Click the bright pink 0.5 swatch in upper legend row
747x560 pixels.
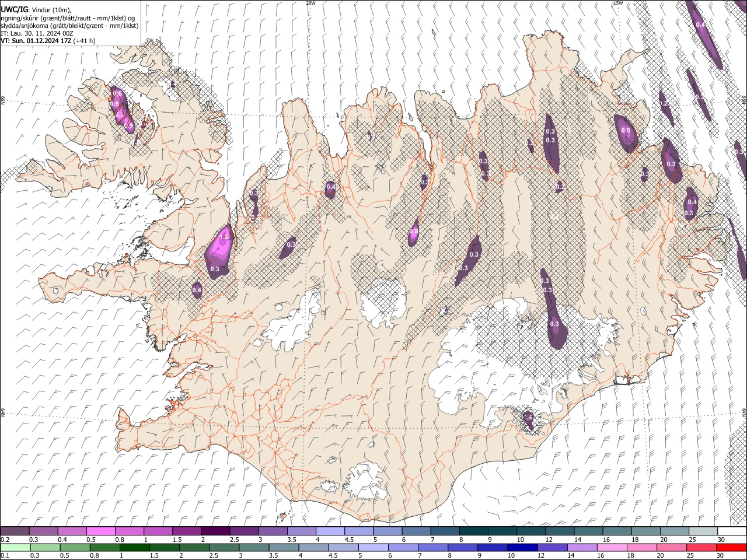[100, 531]
